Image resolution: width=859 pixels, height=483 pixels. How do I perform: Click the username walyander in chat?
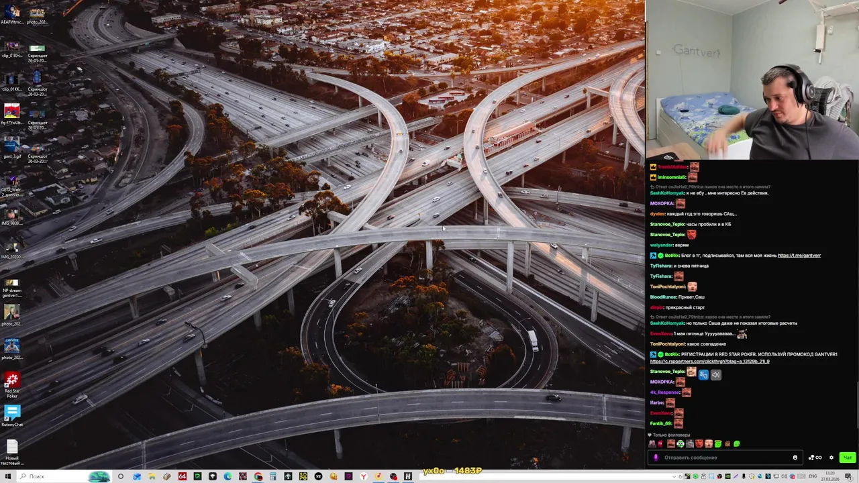[x=661, y=245]
